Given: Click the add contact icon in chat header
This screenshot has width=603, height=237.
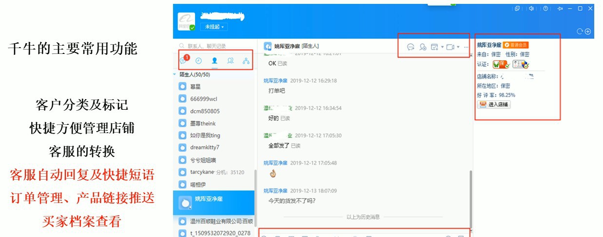Looking at the screenshot, I should pos(423,47).
